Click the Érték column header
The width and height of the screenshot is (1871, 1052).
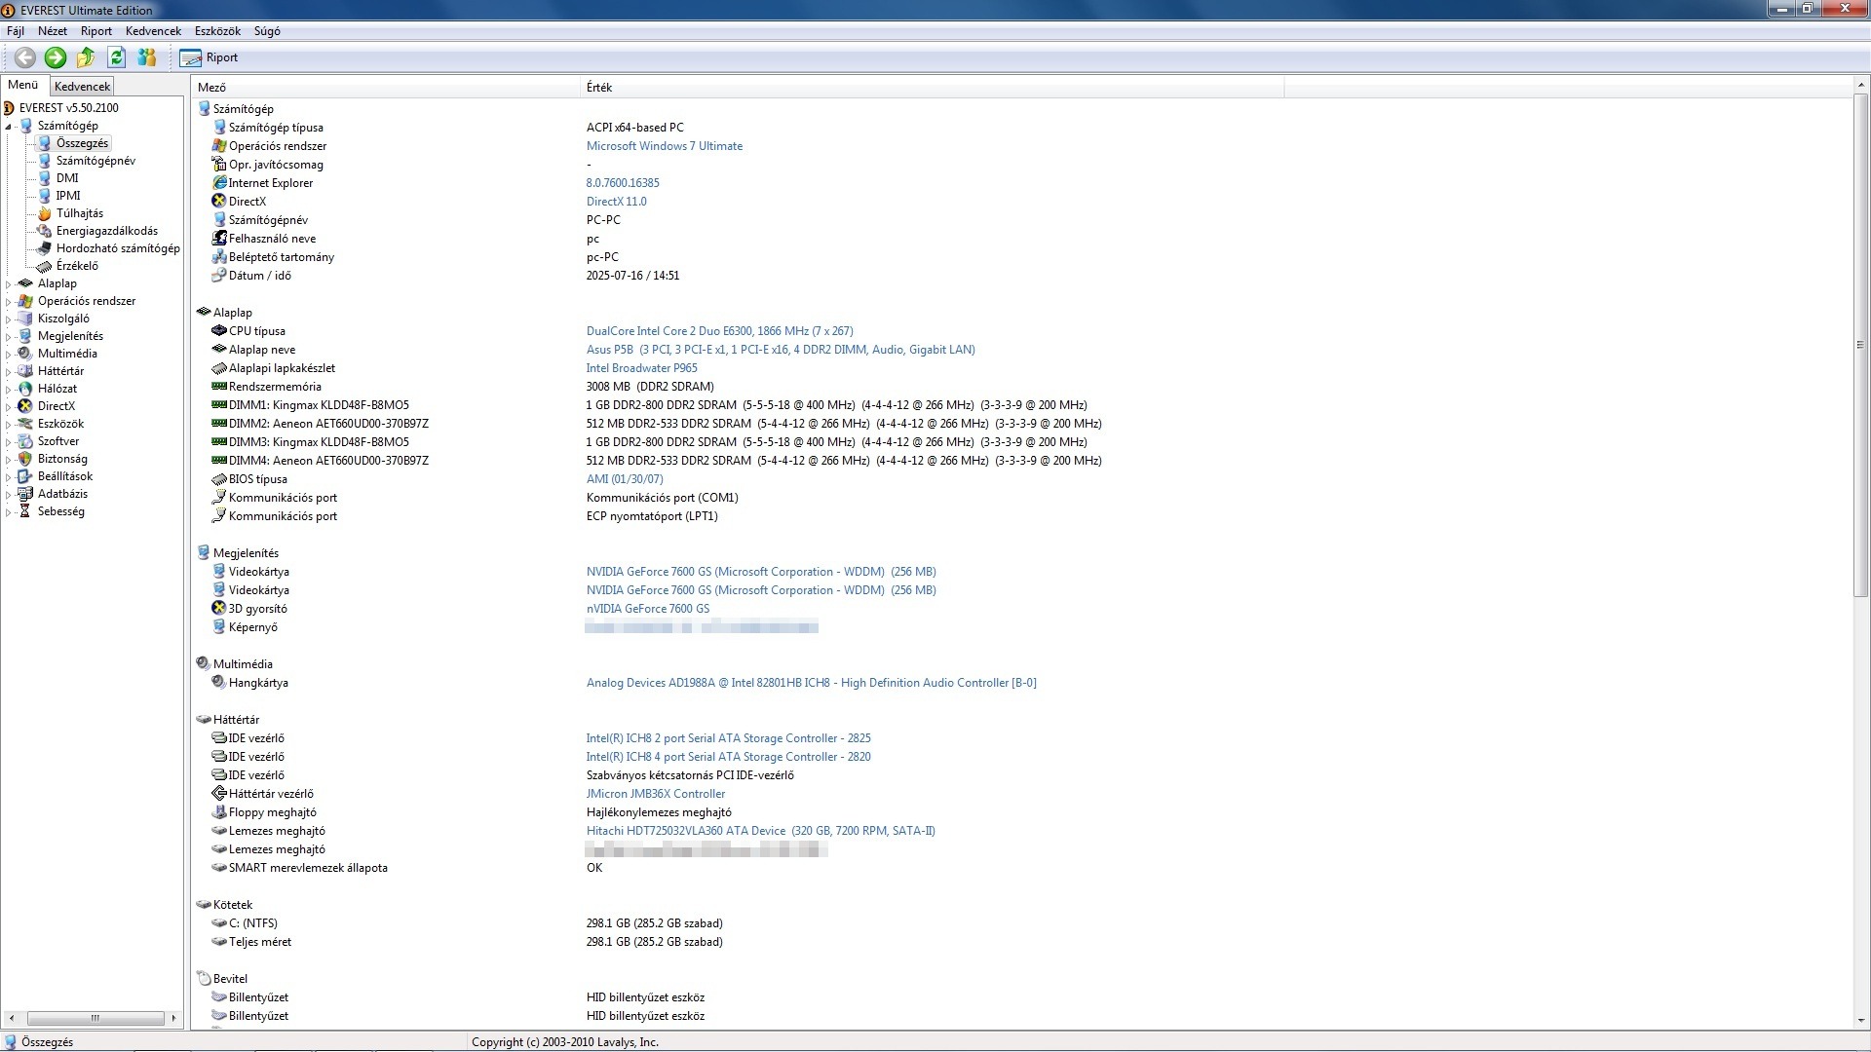[599, 88]
